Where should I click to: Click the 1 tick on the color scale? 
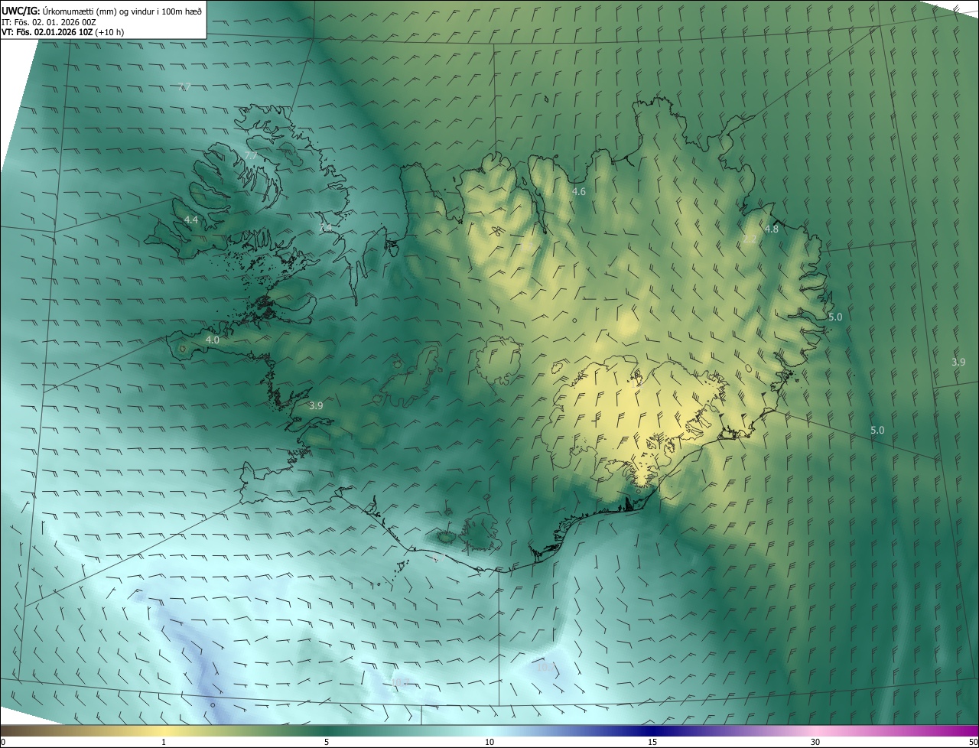coord(164,742)
